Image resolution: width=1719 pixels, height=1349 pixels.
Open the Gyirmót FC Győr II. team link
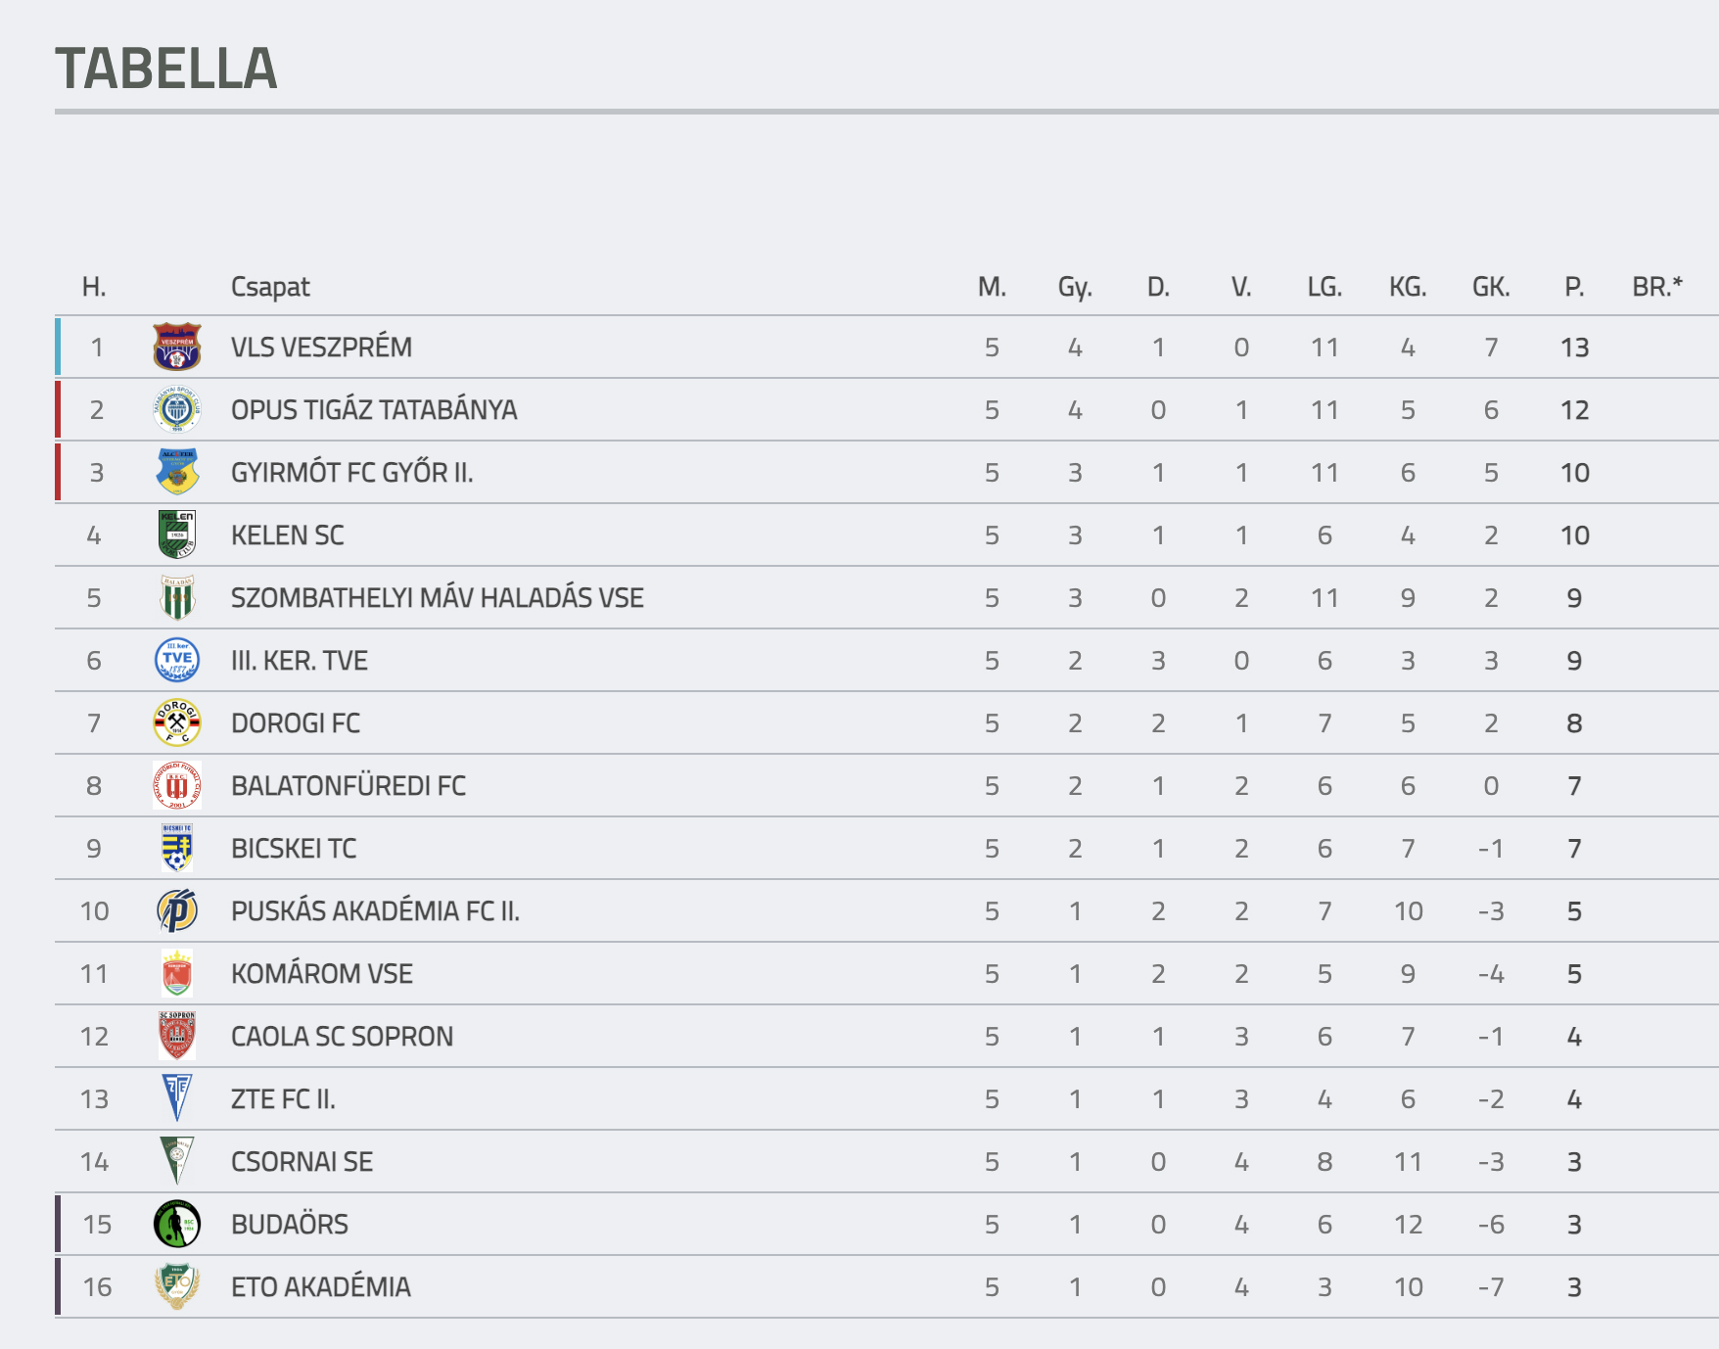[351, 473]
